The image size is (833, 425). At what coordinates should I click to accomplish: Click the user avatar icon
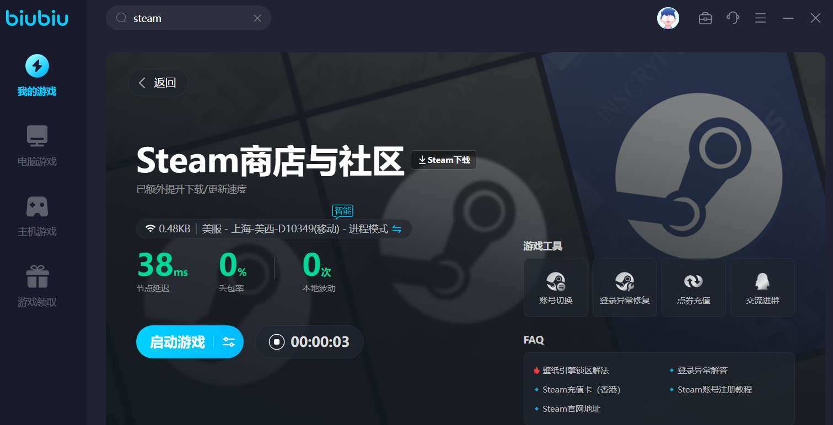(x=668, y=18)
